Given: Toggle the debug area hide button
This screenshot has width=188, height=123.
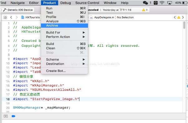Looking at the screenshot, I should [6, 116].
